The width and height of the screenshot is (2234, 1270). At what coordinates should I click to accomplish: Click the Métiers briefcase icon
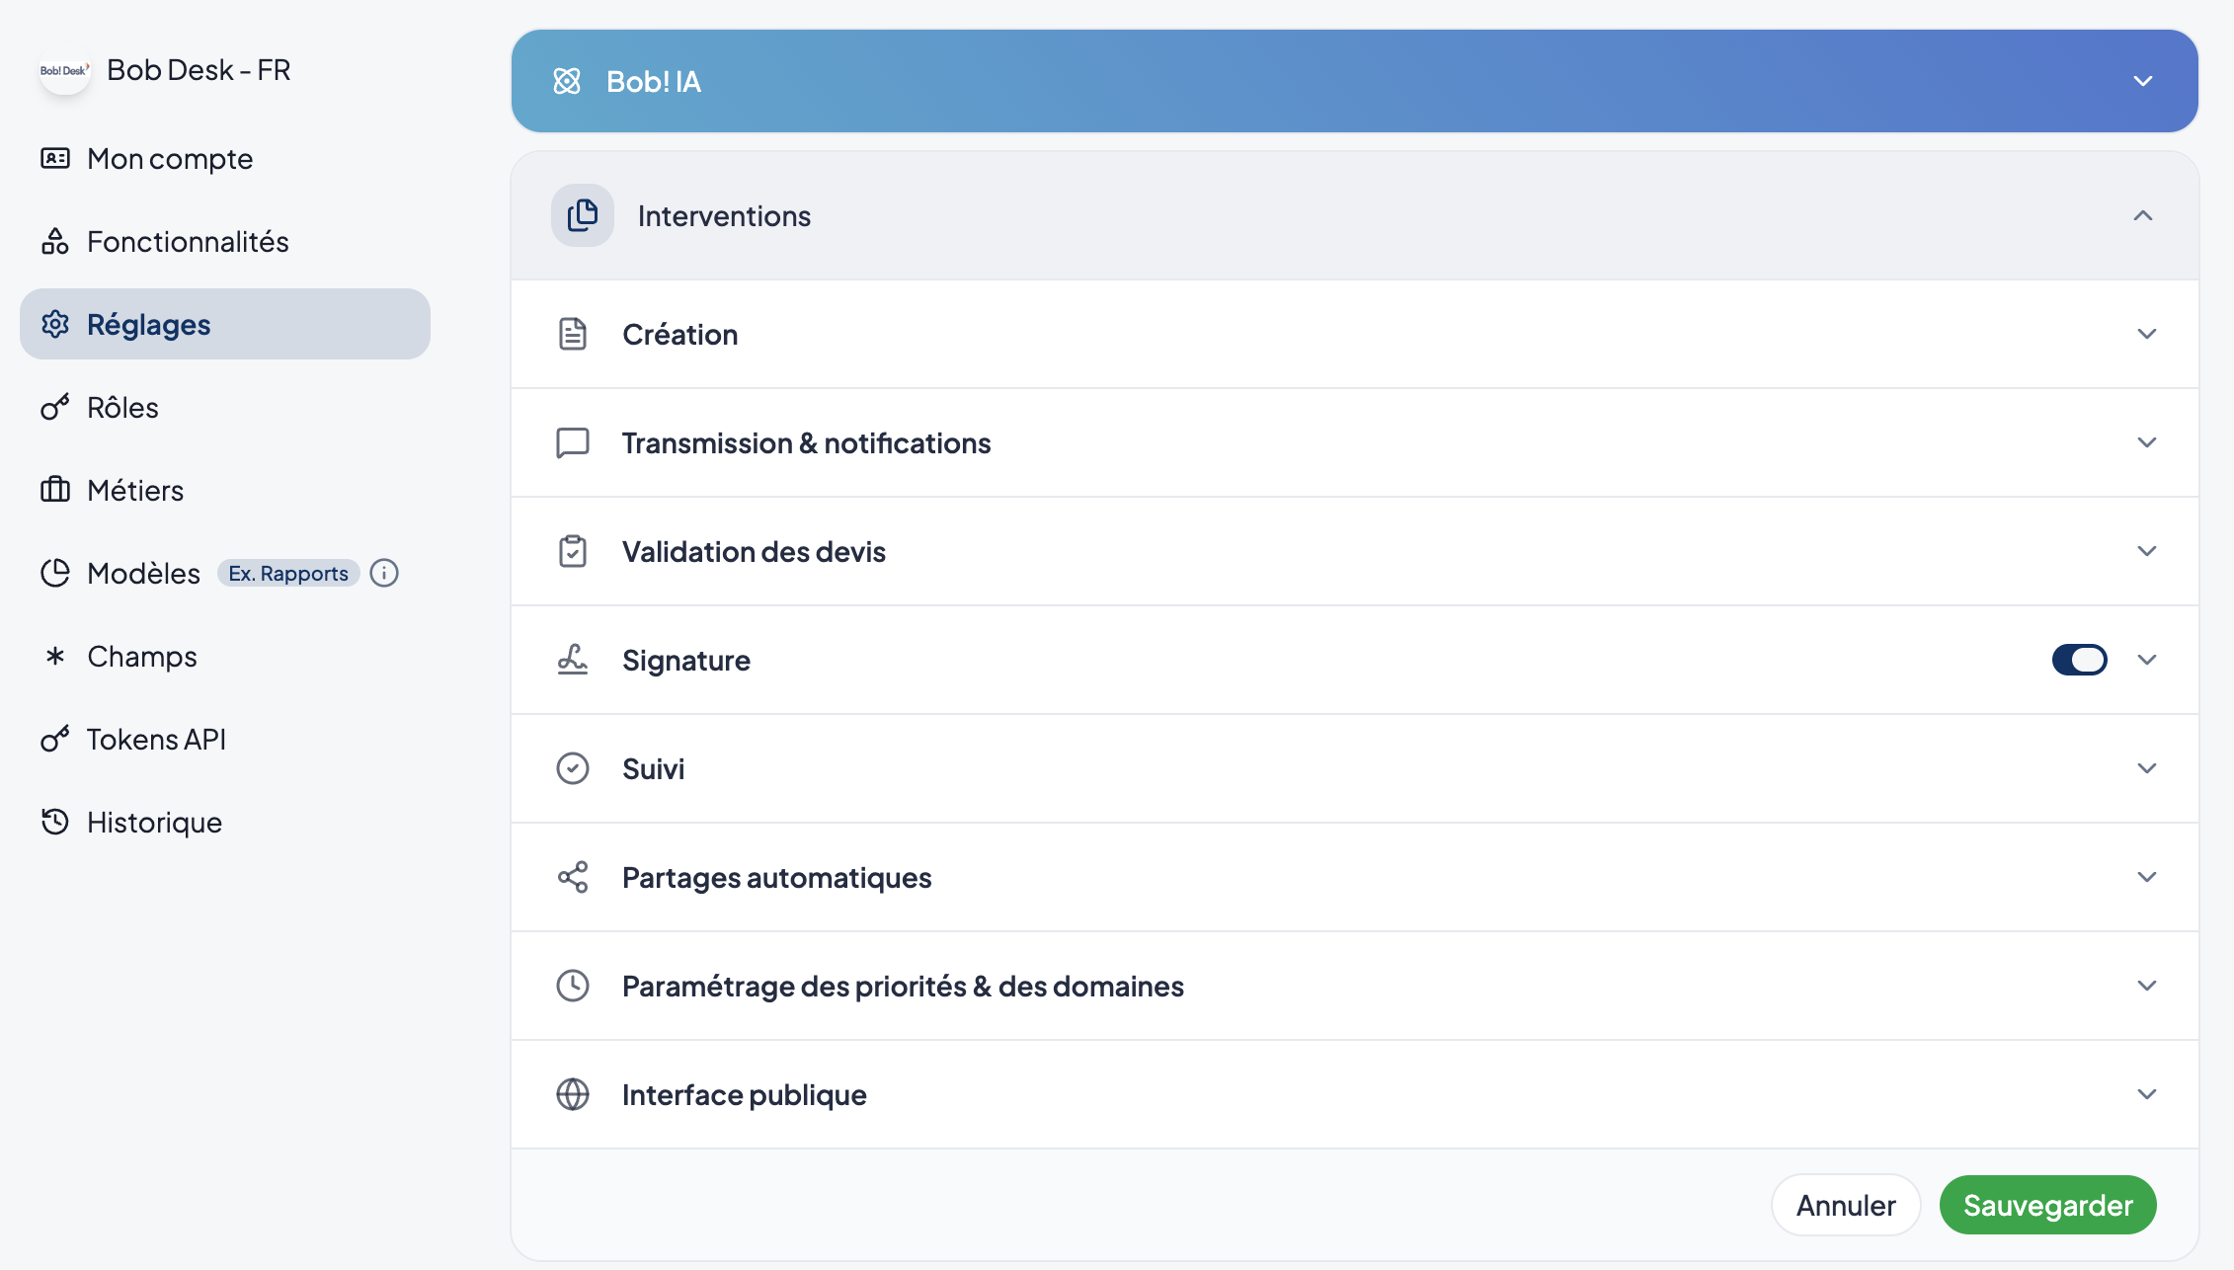(x=55, y=490)
